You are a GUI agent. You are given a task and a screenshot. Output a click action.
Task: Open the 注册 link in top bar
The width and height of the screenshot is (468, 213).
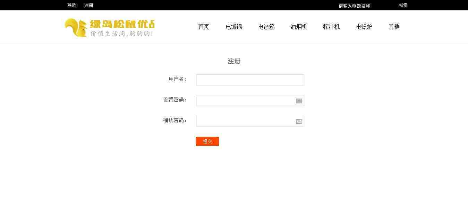click(89, 5)
